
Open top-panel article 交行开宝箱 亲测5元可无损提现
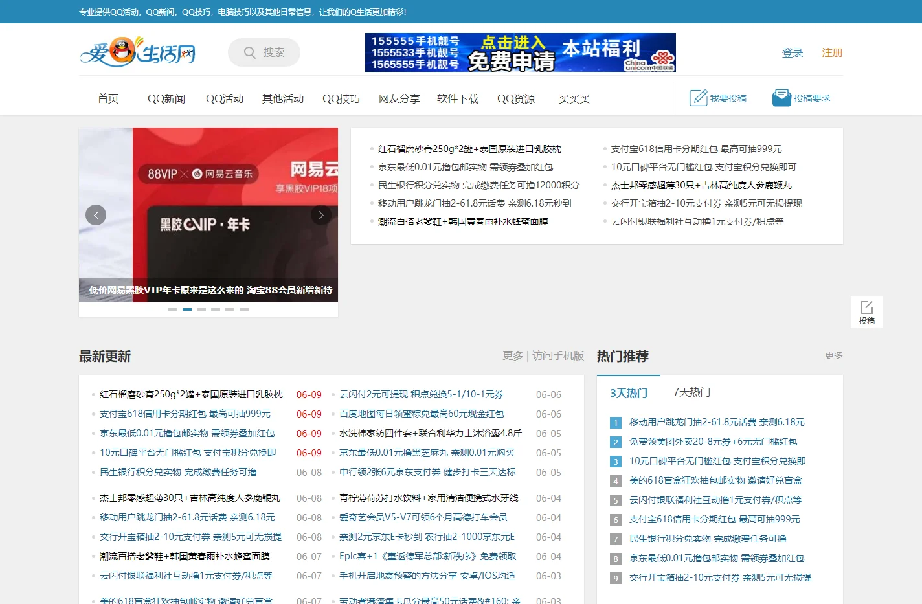coord(706,203)
